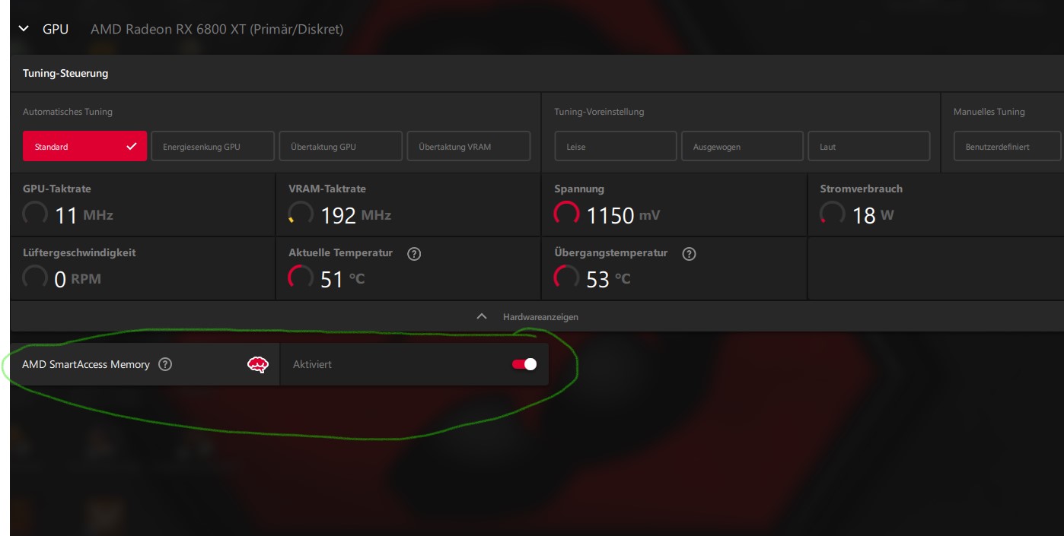Viewport: 1064px width, 536px height.
Task: Click the 'Automatisches Tuning' section label
Action: pos(68,112)
